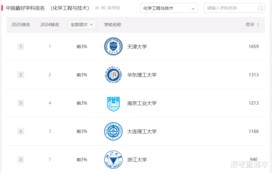Sort by 总分 using the arrows icon
This screenshot has width=272, height=173.
coord(258,25)
